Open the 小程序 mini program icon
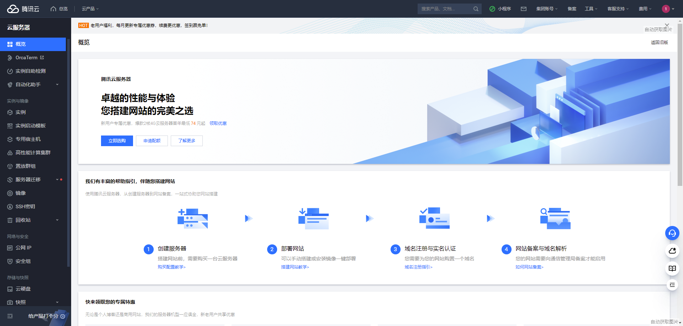 click(x=492, y=9)
